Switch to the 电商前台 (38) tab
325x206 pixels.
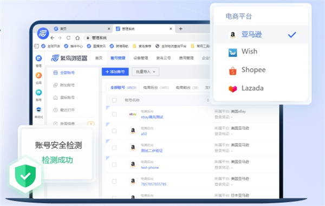(187, 87)
